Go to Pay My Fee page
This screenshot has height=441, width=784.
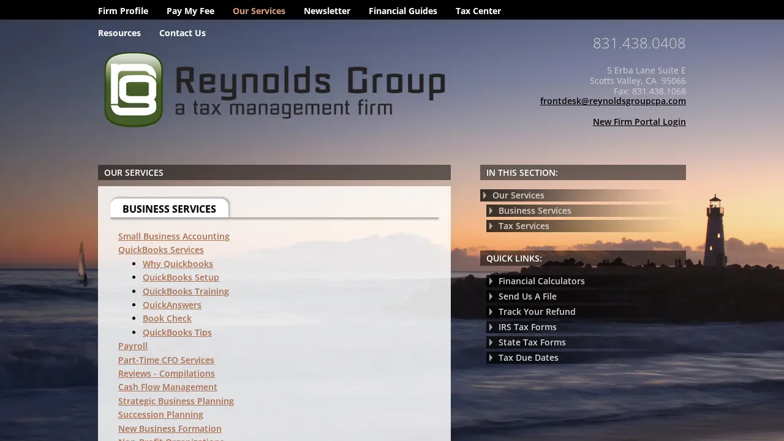[190, 11]
